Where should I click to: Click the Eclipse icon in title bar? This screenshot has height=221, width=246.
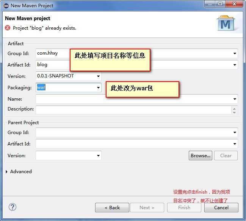(x=6, y=6)
